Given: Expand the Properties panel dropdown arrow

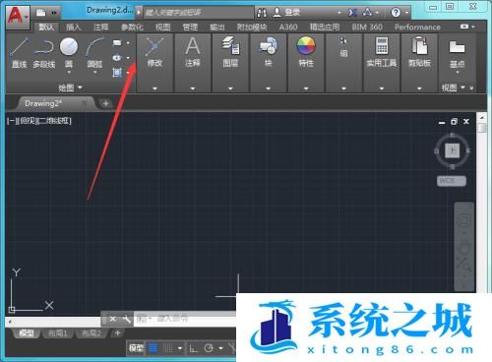Looking at the screenshot, I should click(x=306, y=89).
